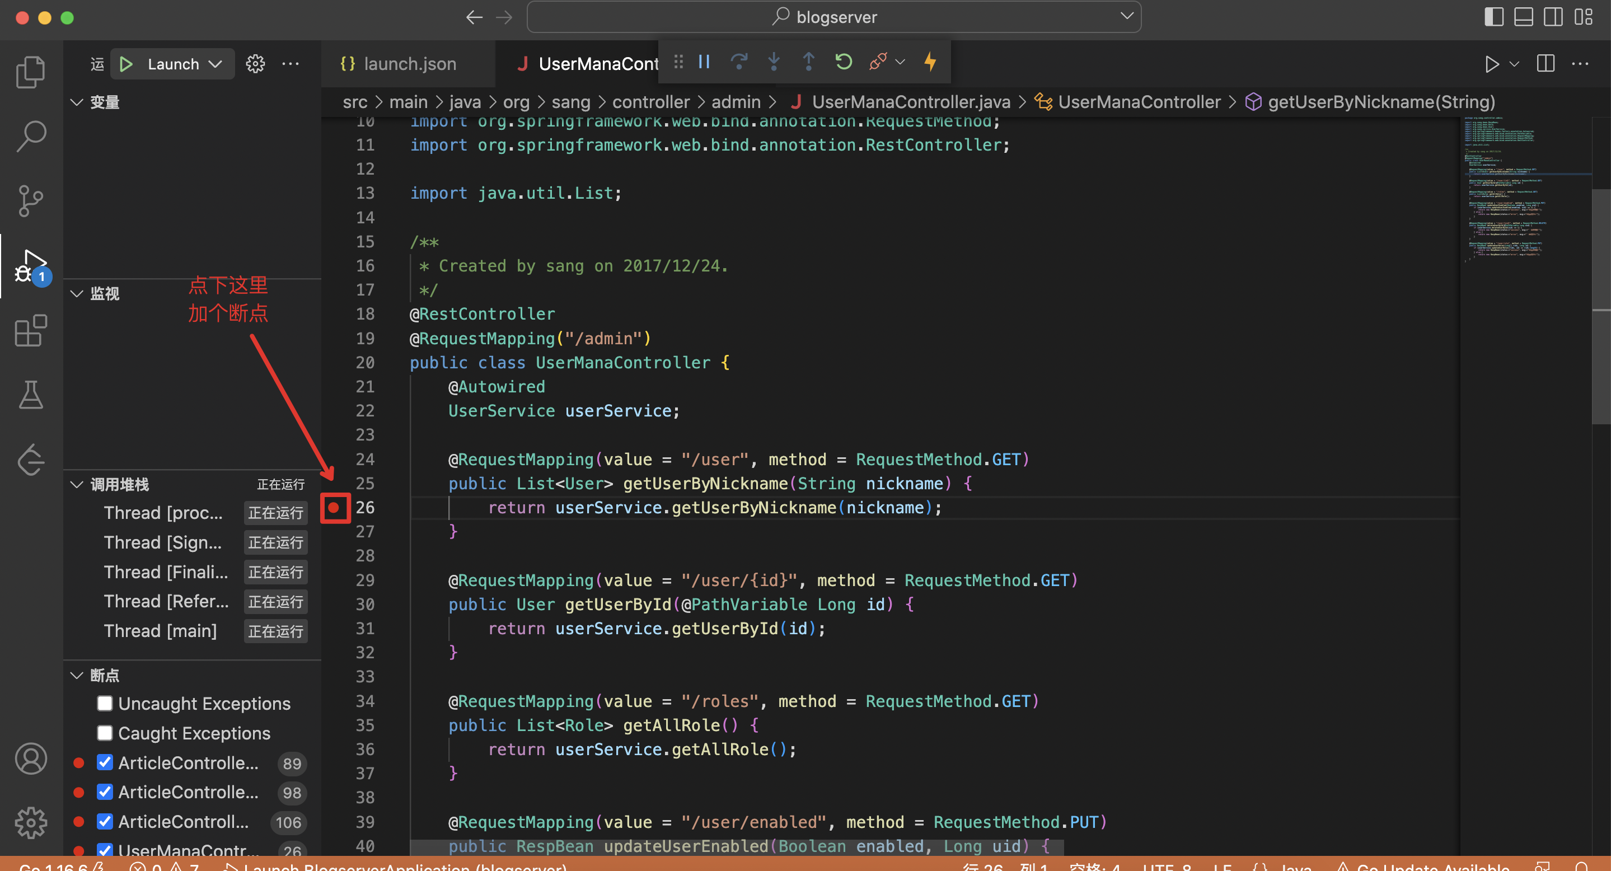Image resolution: width=1611 pixels, height=871 pixels.
Task: Enable the Uncaught Exceptions breakpoint
Action: [x=105, y=704]
